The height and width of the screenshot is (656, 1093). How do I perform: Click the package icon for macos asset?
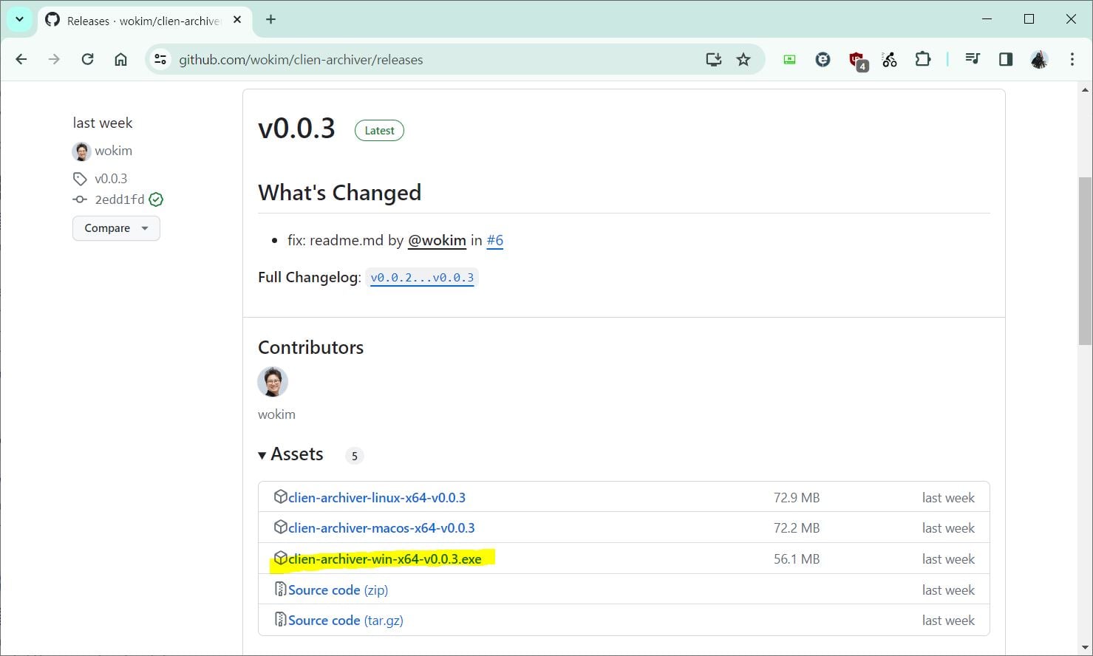280,527
